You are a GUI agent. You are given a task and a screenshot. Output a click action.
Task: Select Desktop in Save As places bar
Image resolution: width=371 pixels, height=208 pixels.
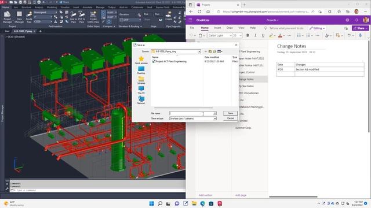point(141,70)
